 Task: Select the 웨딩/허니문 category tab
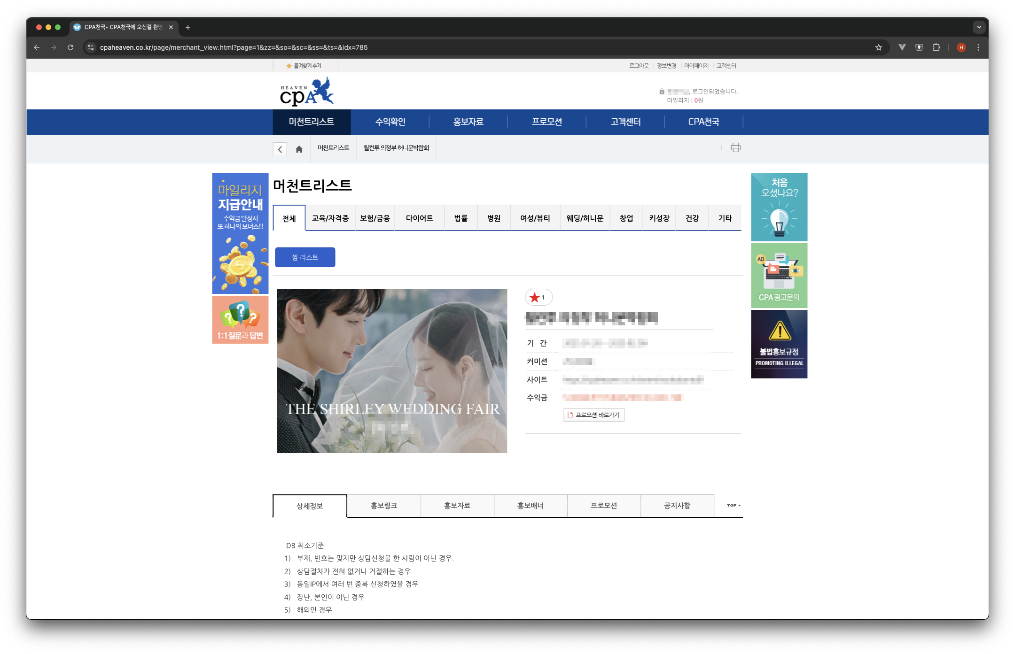coord(585,218)
